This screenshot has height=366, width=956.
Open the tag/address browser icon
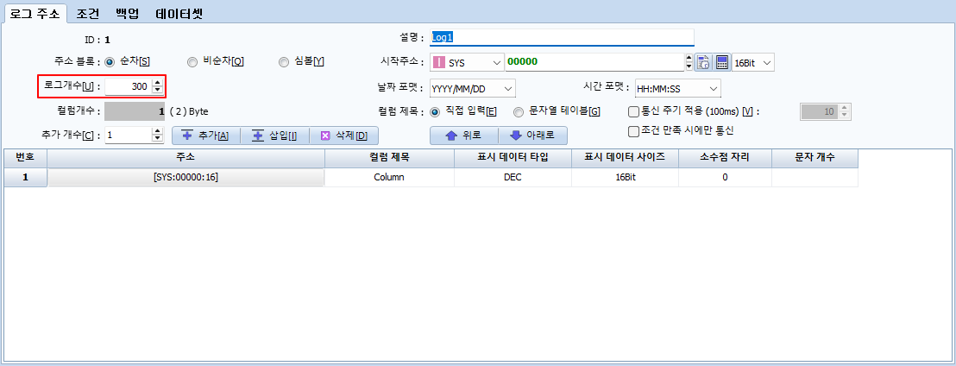703,62
